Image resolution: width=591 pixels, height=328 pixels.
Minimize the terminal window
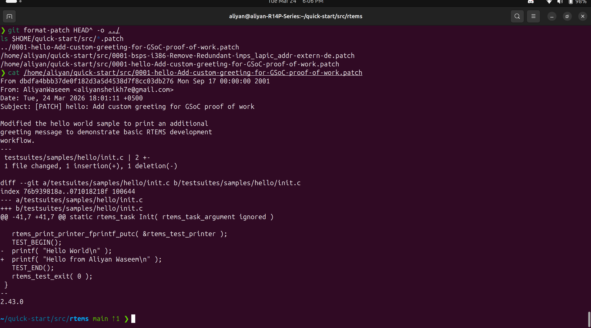(x=552, y=16)
